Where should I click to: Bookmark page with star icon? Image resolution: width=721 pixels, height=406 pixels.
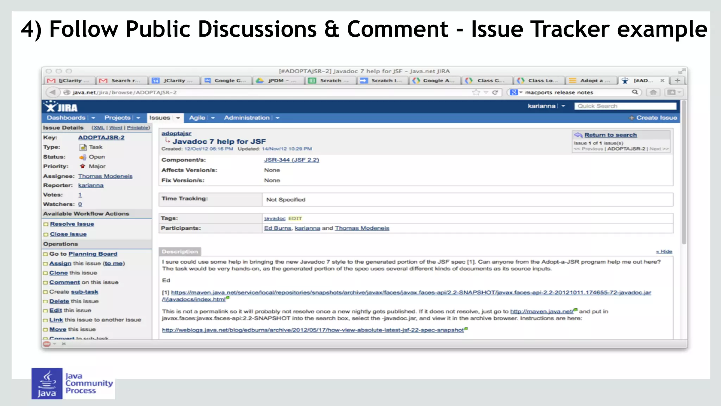coord(476,92)
